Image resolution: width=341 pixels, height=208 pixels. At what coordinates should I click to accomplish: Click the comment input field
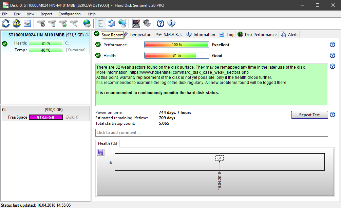(x=212, y=133)
